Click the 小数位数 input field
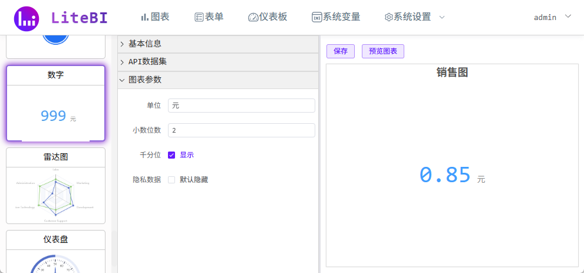584x273 pixels. click(242, 130)
